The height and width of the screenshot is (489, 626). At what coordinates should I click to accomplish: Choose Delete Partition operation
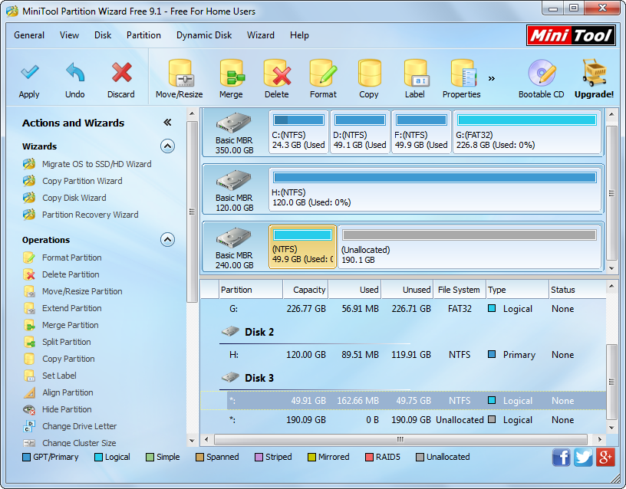pos(71,274)
